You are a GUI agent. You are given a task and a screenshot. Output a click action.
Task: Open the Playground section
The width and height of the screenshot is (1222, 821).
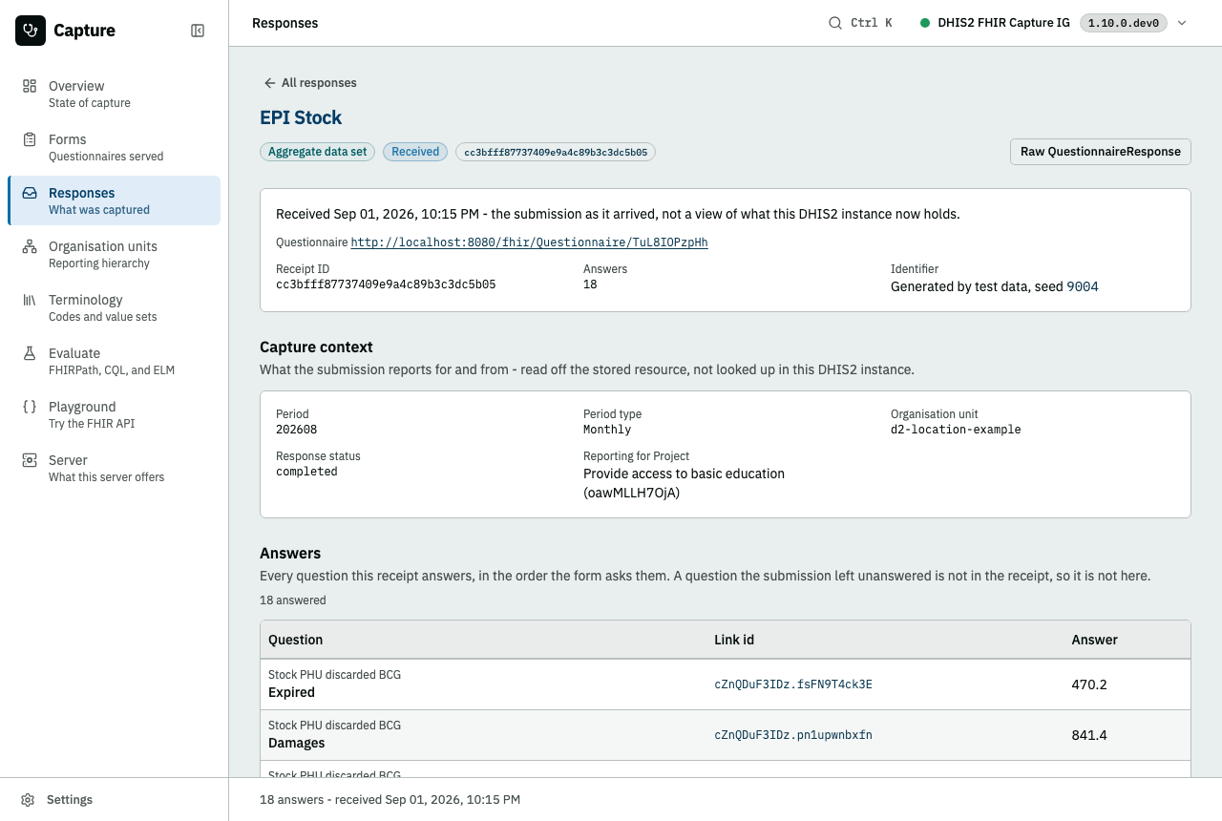pos(114,414)
